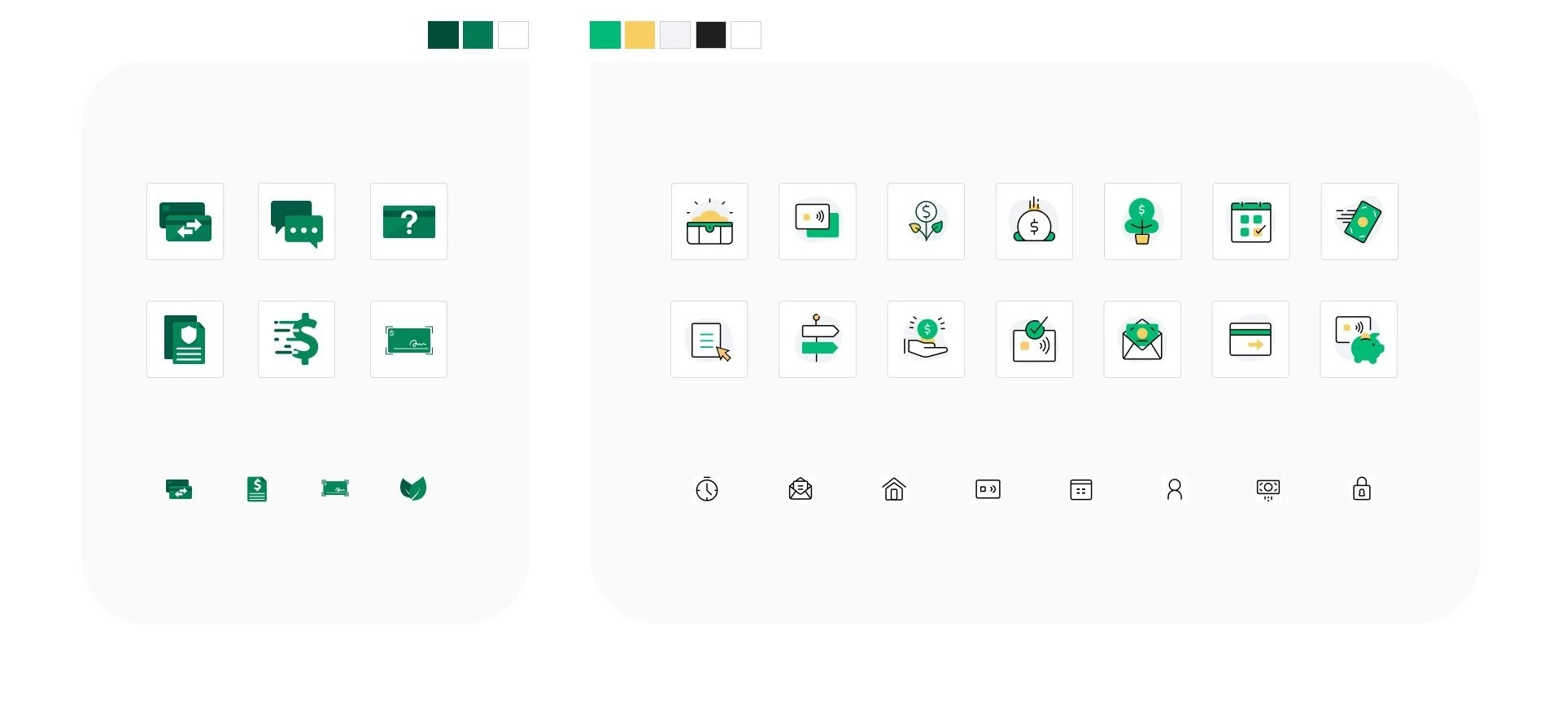Click the dark green card transfer icon tile

click(185, 221)
